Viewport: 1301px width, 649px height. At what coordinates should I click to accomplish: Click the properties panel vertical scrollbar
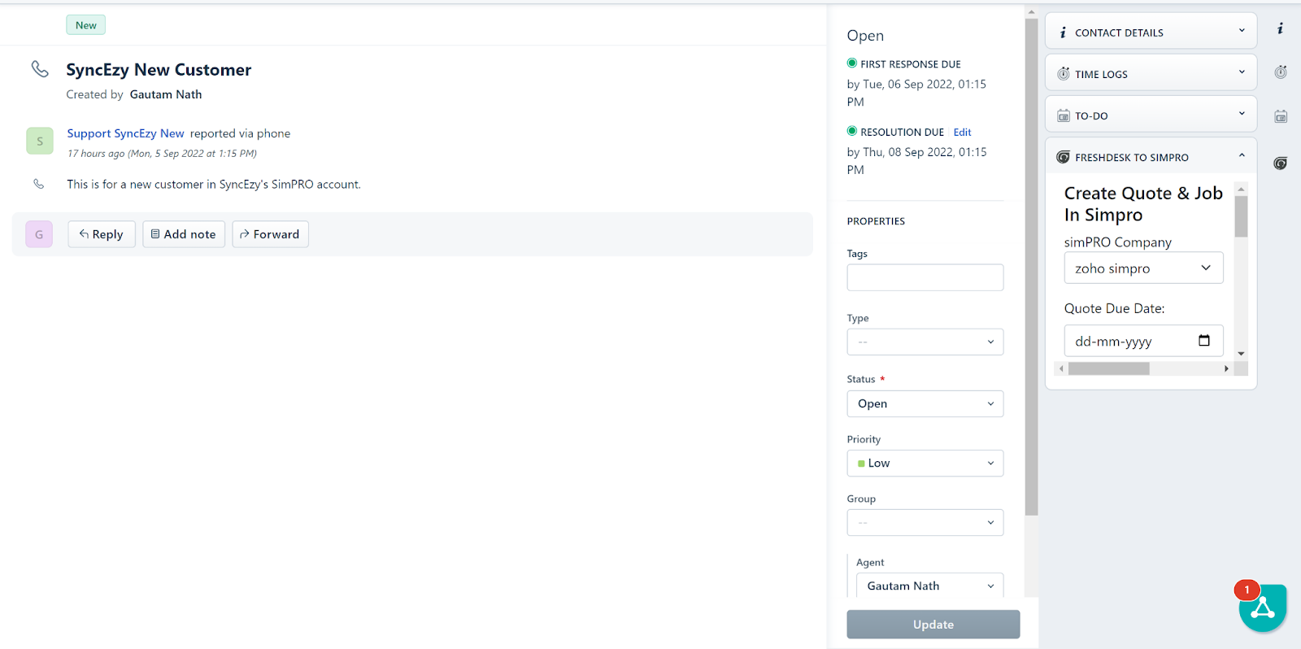[x=1031, y=267]
